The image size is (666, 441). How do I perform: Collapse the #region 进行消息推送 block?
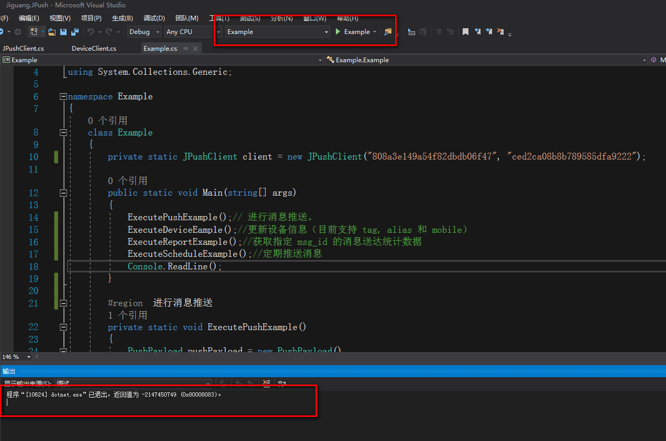click(x=63, y=303)
